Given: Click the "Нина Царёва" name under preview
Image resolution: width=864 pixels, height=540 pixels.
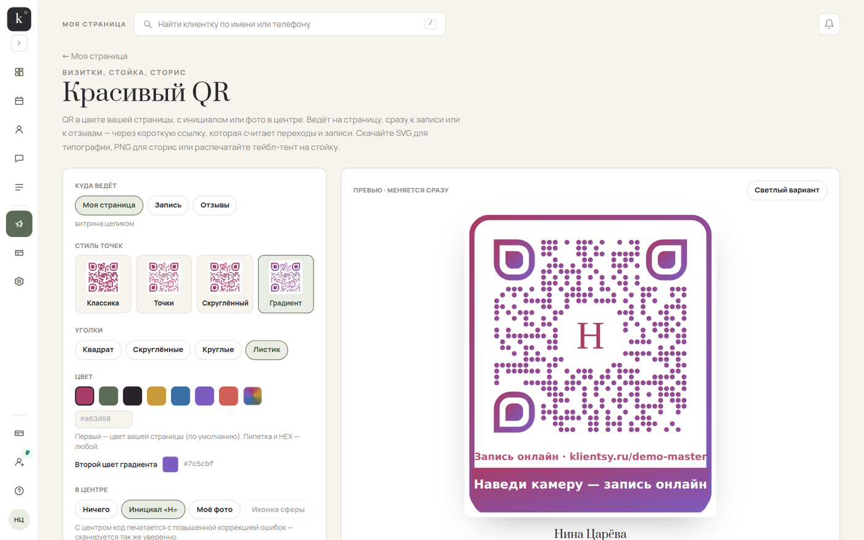Looking at the screenshot, I should pos(591,533).
